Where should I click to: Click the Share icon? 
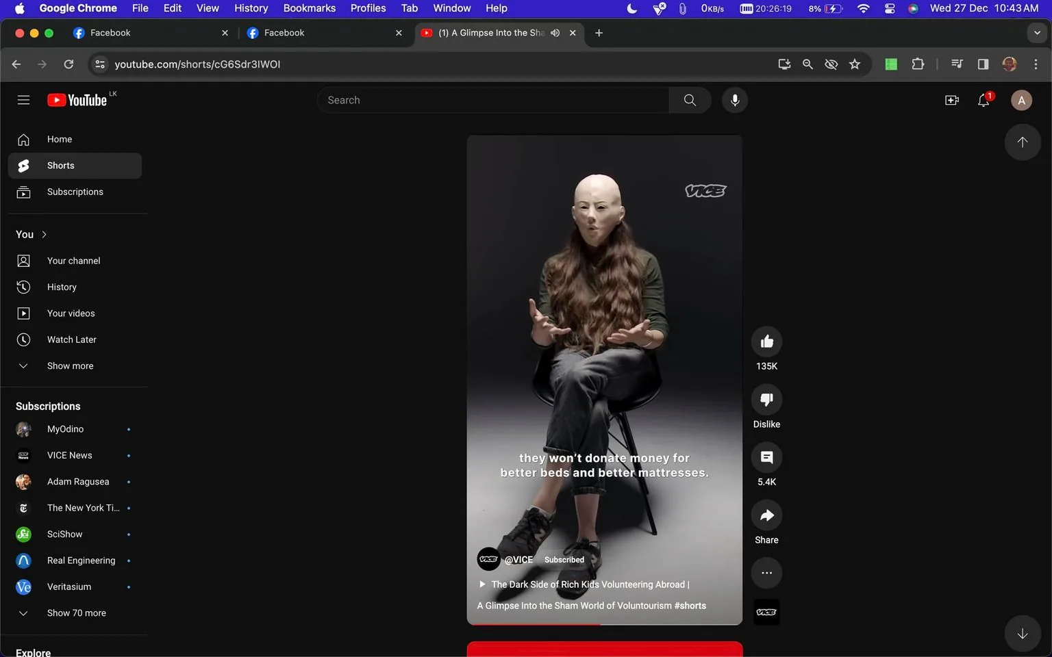pyautogui.click(x=766, y=515)
